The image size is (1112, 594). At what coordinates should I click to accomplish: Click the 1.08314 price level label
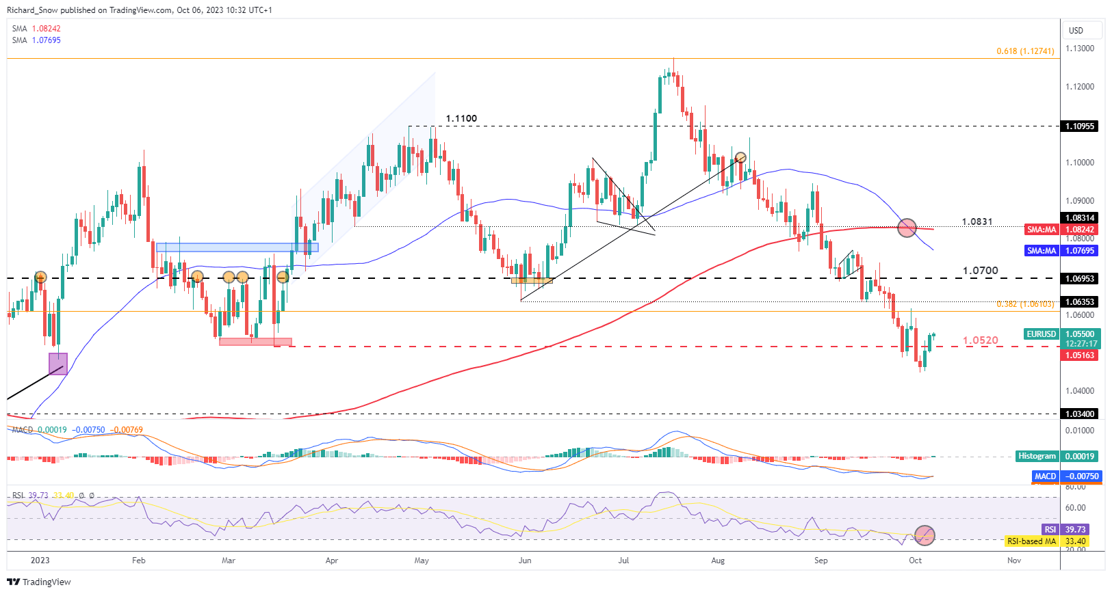click(x=1079, y=218)
